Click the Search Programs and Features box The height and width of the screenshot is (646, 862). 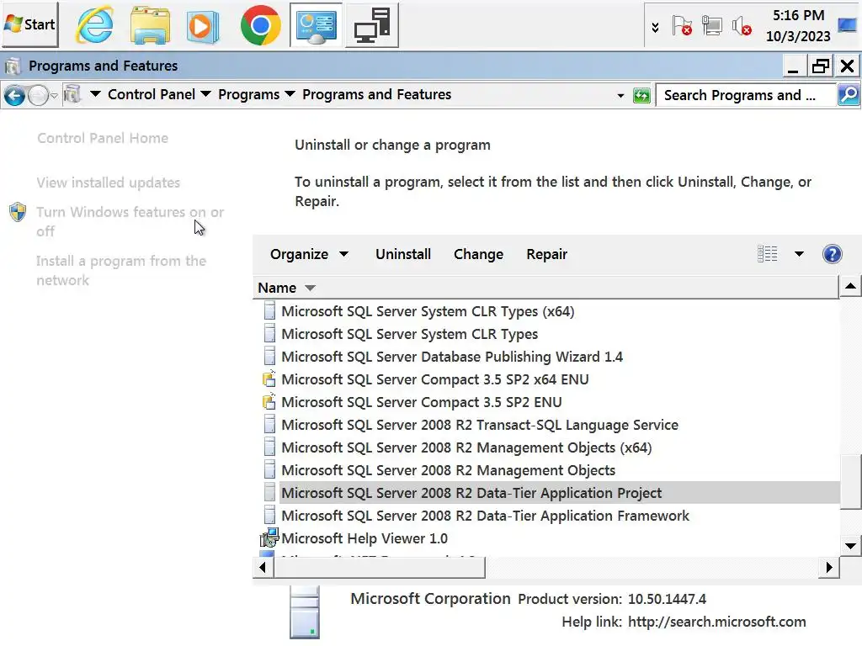coord(746,95)
